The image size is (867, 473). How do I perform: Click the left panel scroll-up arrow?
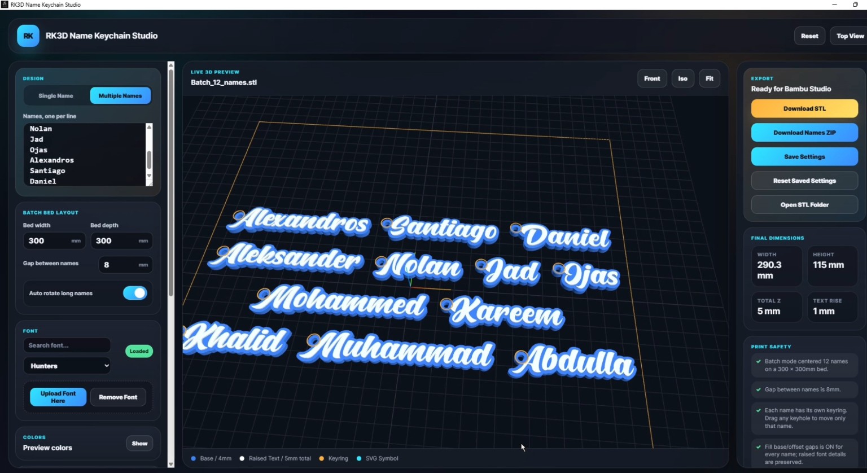(x=171, y=65)
